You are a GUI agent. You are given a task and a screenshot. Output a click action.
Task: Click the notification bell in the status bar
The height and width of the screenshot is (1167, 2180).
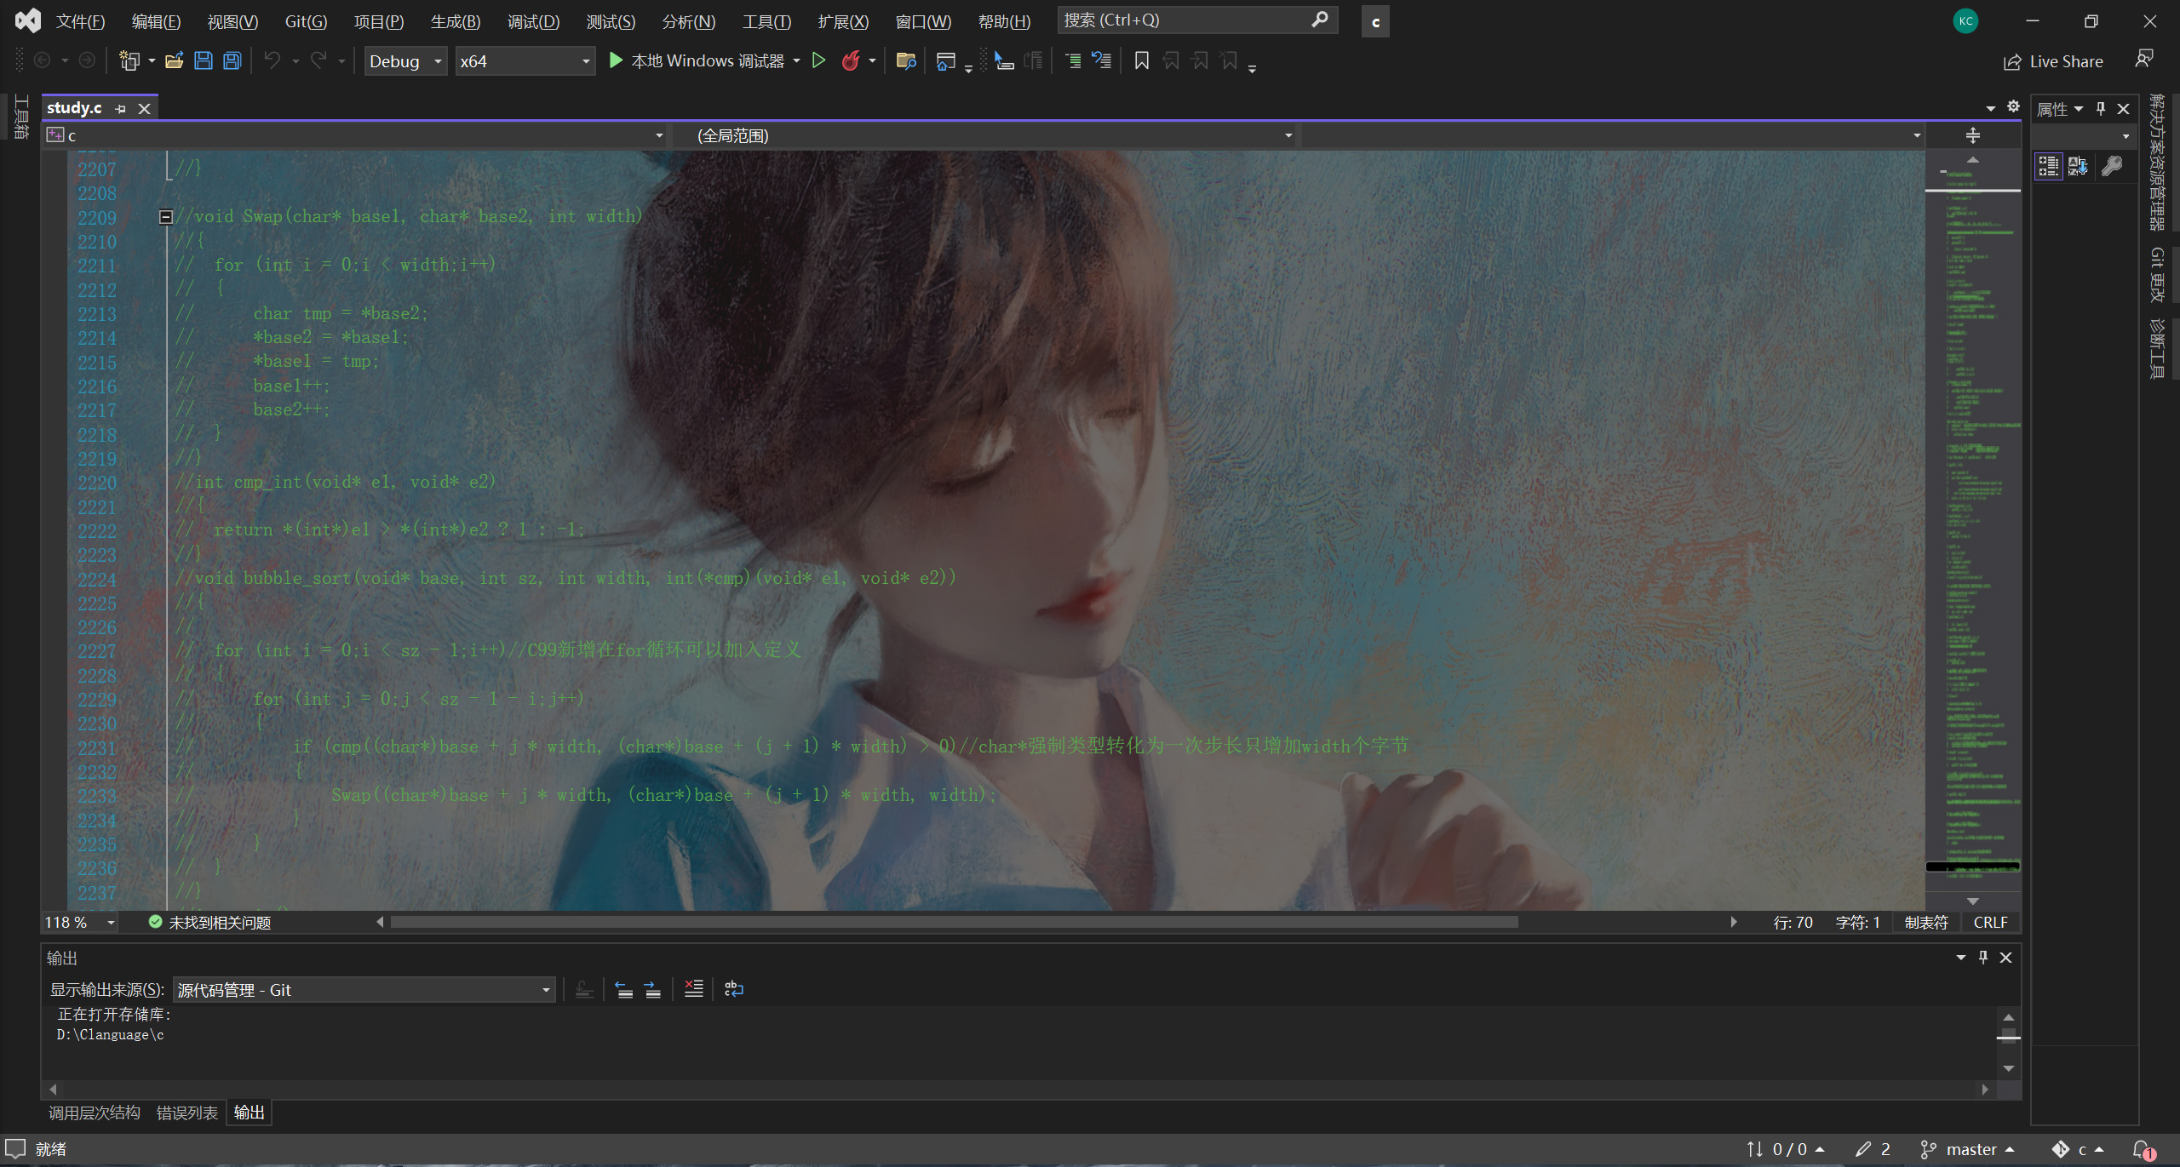click(x=2143, y=1149)
